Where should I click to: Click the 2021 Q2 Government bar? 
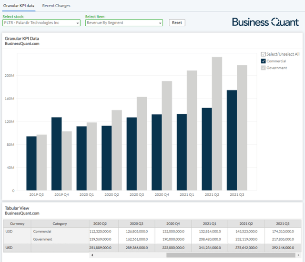(217, 124)
